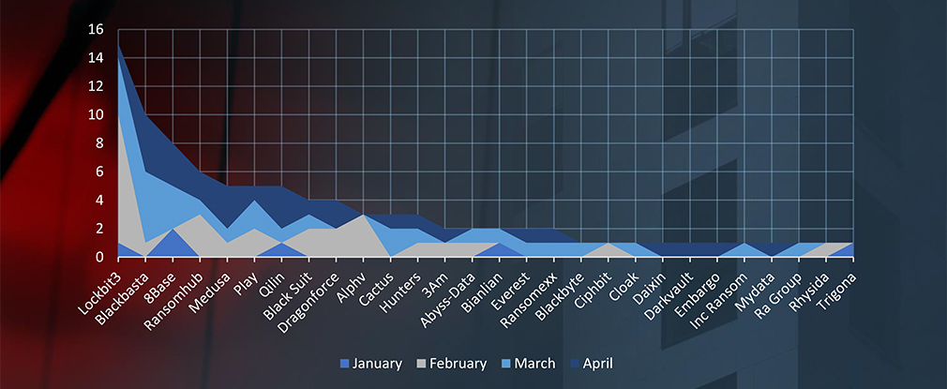The height and width of the screenshot is (389, 947).
Task: Click the Daixin axis label
Action: point(651,288)
